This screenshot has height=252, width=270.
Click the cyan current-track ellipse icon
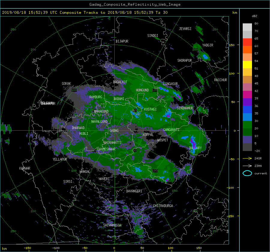click(x=247, y=173)
